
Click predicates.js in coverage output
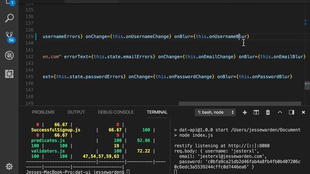coord(48,141)
